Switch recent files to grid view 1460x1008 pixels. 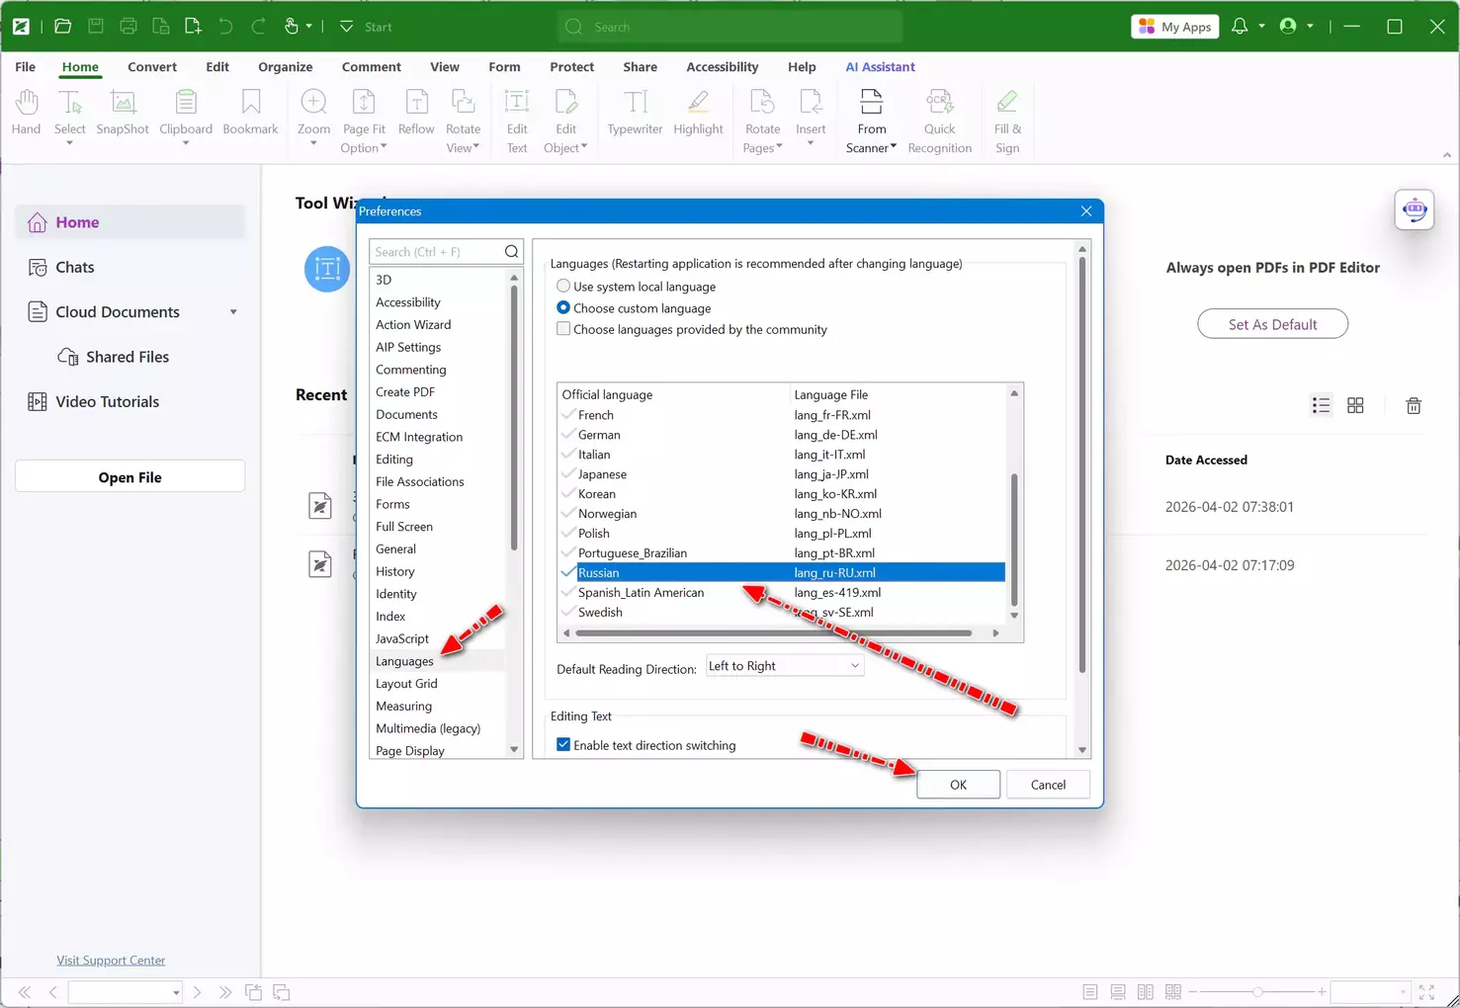click(x=1355, y=406)
